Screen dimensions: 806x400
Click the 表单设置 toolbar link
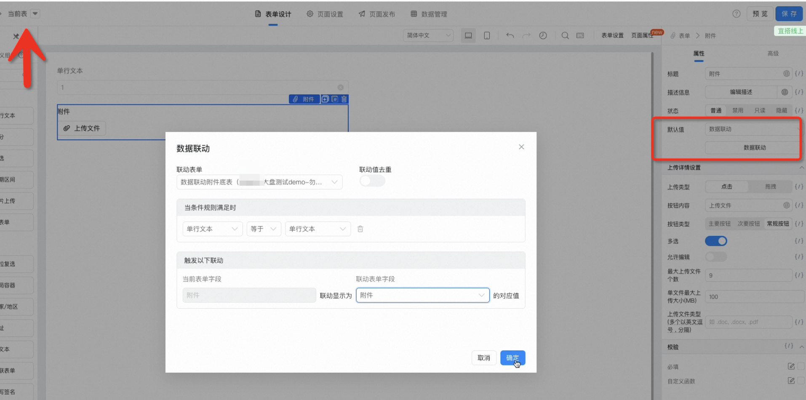pyautogui.click(x=612, y=35)
